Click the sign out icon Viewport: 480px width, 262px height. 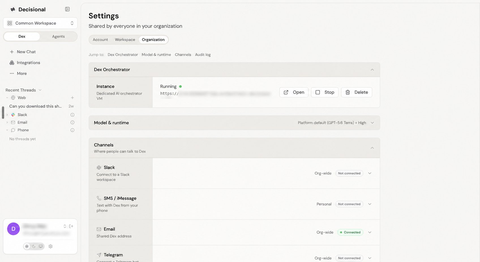tap(71, 226)
